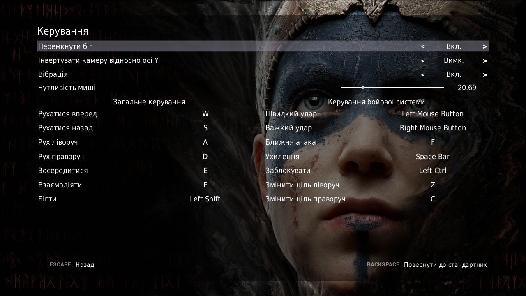This screenshot has width=526, height=296.
Task: Click right arrow for Вібрація
Action: coord(484,74)
